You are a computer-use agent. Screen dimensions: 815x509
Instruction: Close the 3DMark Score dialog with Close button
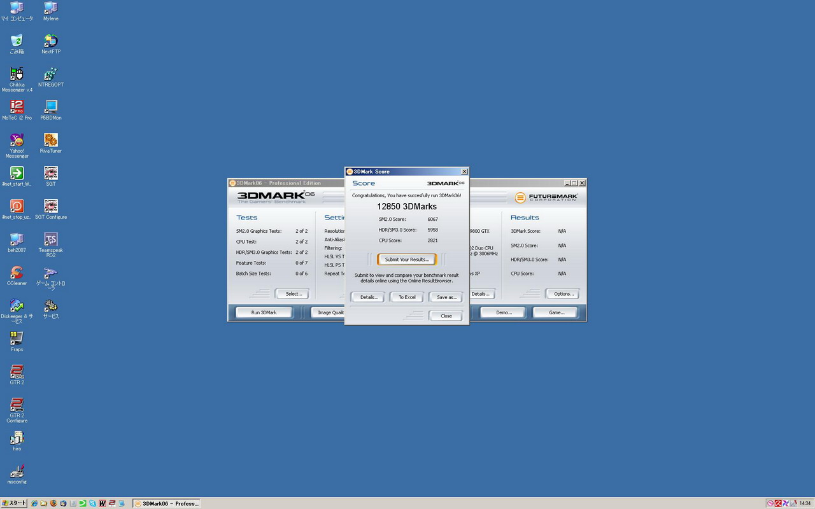[x=446, y=316]
